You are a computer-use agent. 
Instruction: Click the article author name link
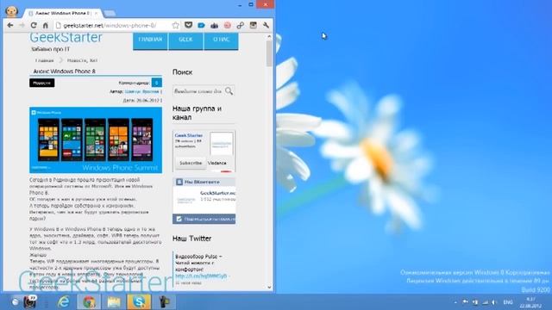[x=141, y=91]
